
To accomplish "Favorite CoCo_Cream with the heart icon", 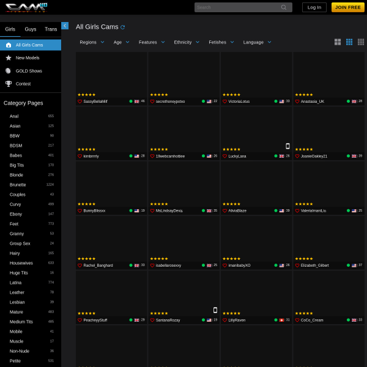I will [x=297, y=320].
